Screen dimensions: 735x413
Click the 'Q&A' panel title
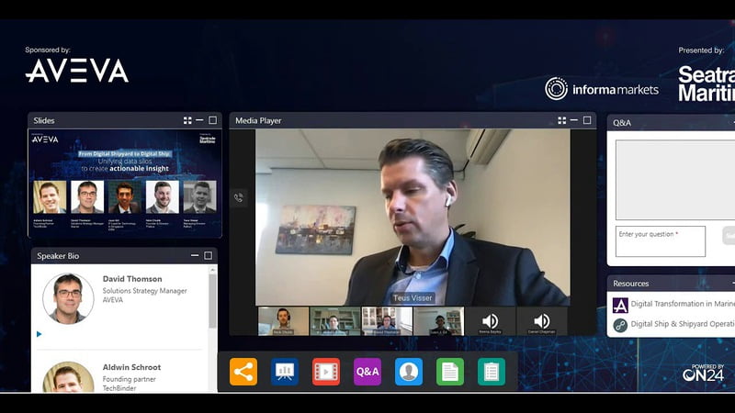tap(622, 123)
